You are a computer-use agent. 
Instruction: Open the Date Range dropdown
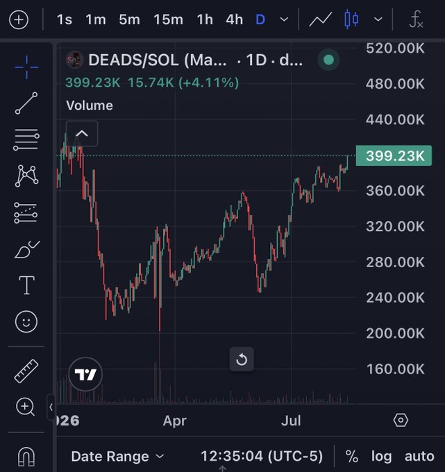[118, 457]
